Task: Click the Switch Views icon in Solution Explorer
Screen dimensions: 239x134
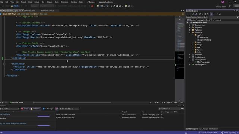Action: [x=196, y=14]
